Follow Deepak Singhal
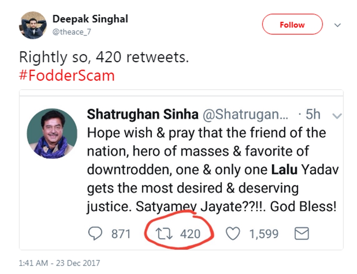 292,25
